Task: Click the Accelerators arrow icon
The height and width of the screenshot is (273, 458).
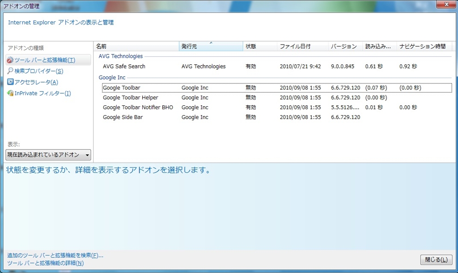Action: tap(10, 82)
